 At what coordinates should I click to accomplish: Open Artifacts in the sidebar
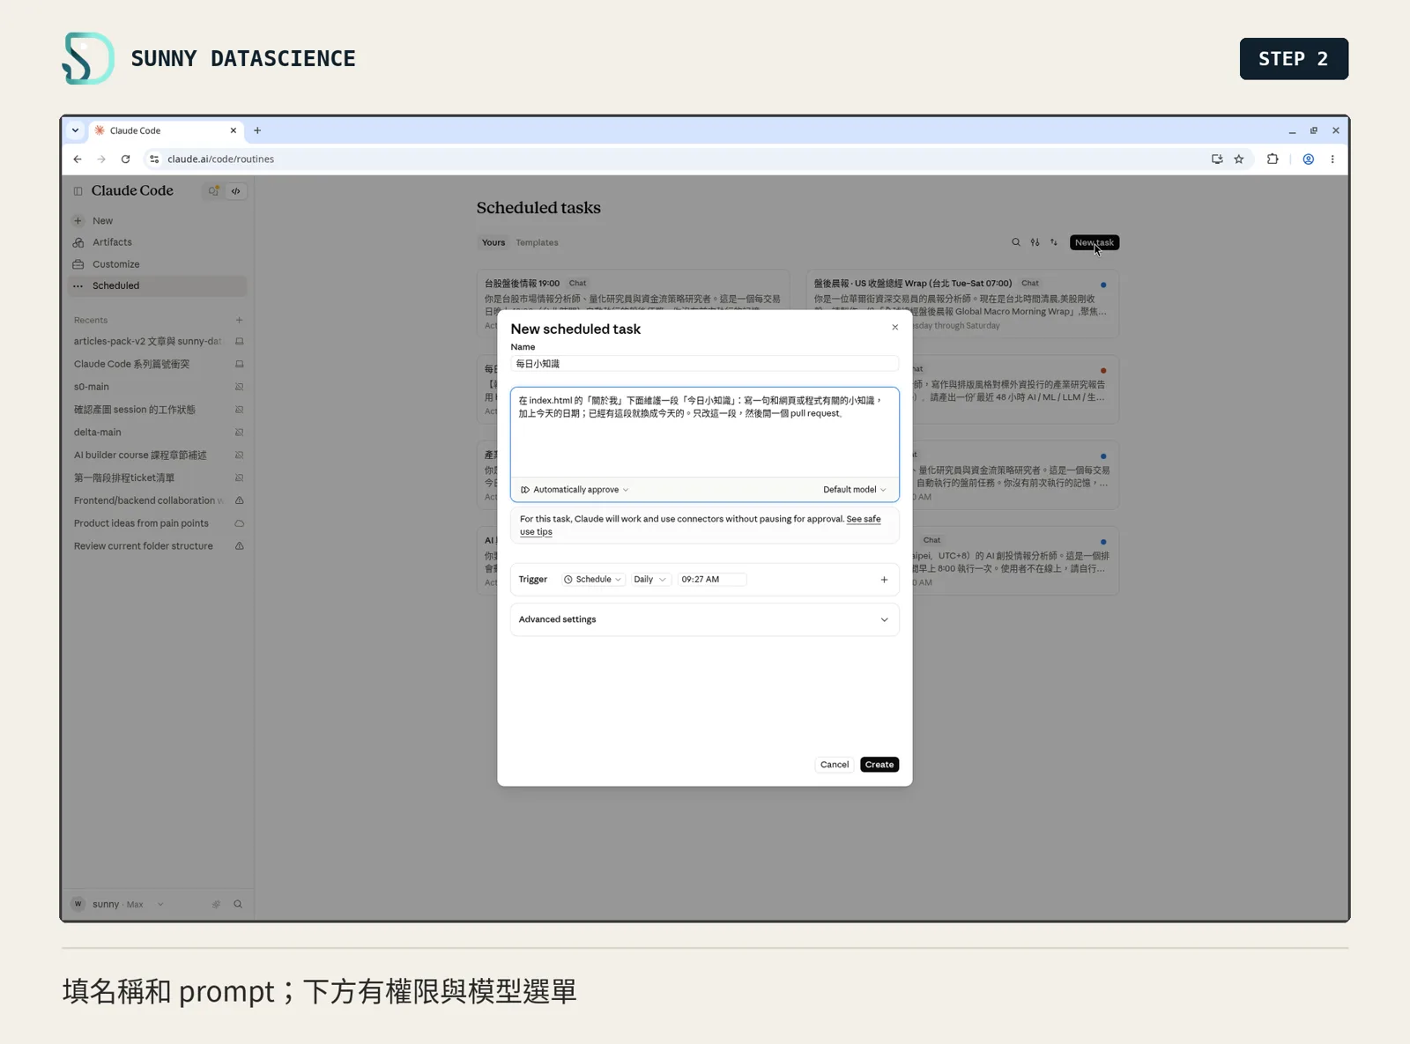158,242
